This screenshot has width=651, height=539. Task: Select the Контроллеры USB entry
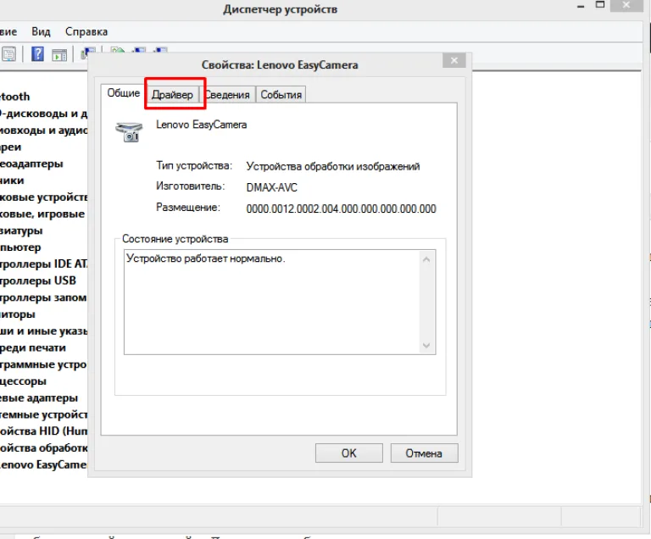tap(38, 281)
